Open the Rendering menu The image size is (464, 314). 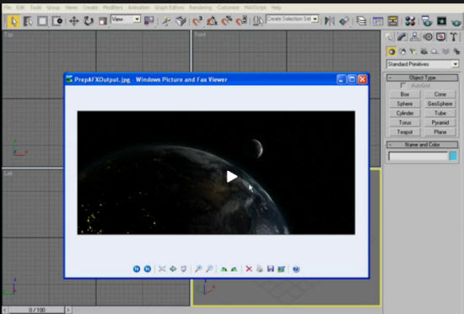tap(201, 8)
